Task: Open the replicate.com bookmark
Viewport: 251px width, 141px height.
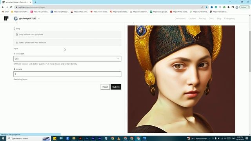Action: click(x=219, y=12)
